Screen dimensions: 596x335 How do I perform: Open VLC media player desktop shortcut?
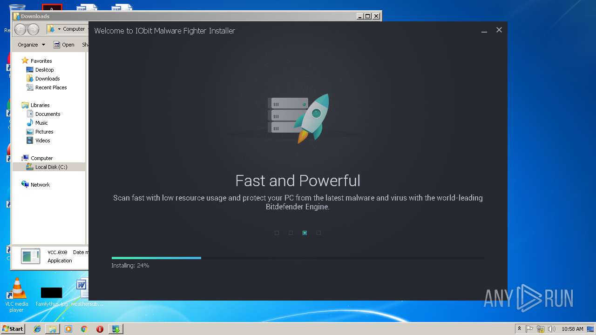coord(16,295)
